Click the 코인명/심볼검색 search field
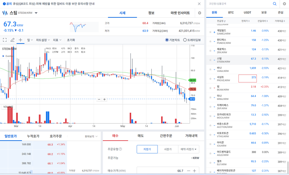Image resolution: width=289 pixels, height=175 pixels. point(239,4)
